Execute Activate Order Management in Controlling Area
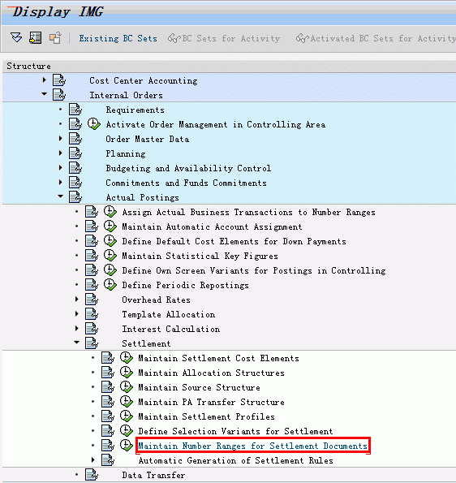This screenshot has width=456, height=483. coord(94,124)
